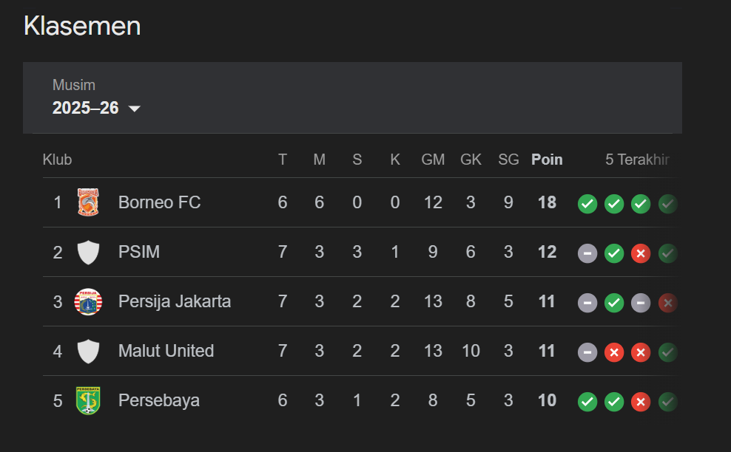Open the Borneo FC team link

[x=159, y=202]
